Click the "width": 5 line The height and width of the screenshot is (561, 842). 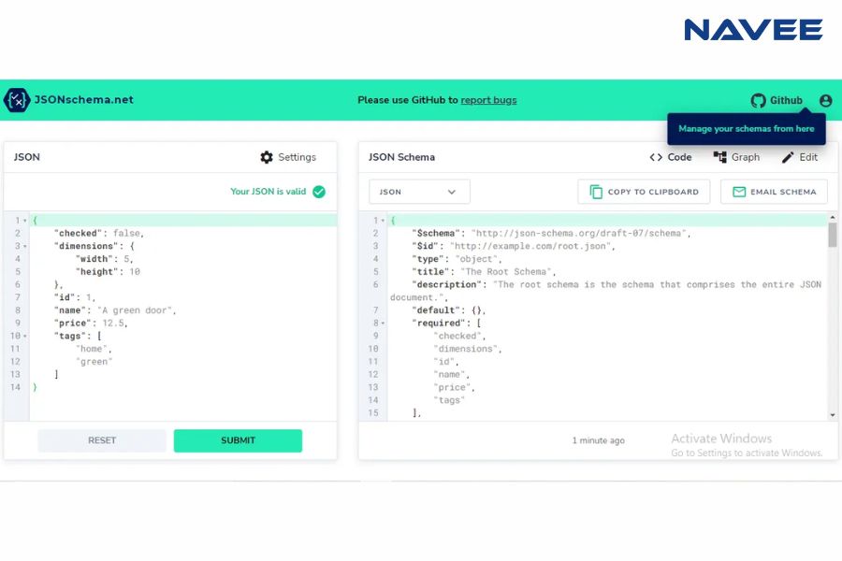[x=104, y=259]
